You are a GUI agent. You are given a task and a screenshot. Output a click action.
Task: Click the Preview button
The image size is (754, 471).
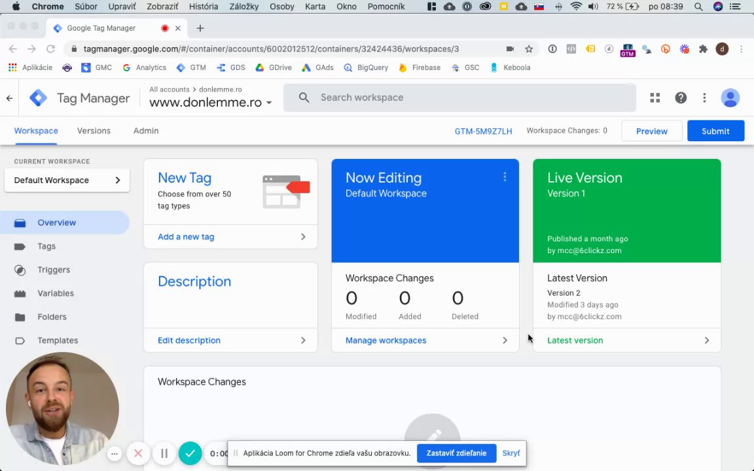[652, 131]
